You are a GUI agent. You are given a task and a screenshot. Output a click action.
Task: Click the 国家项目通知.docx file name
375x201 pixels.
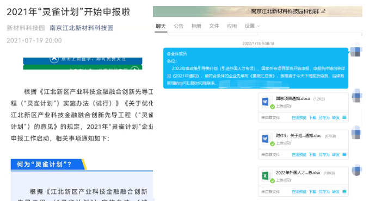pyautogui.click(x=293, y=98)
